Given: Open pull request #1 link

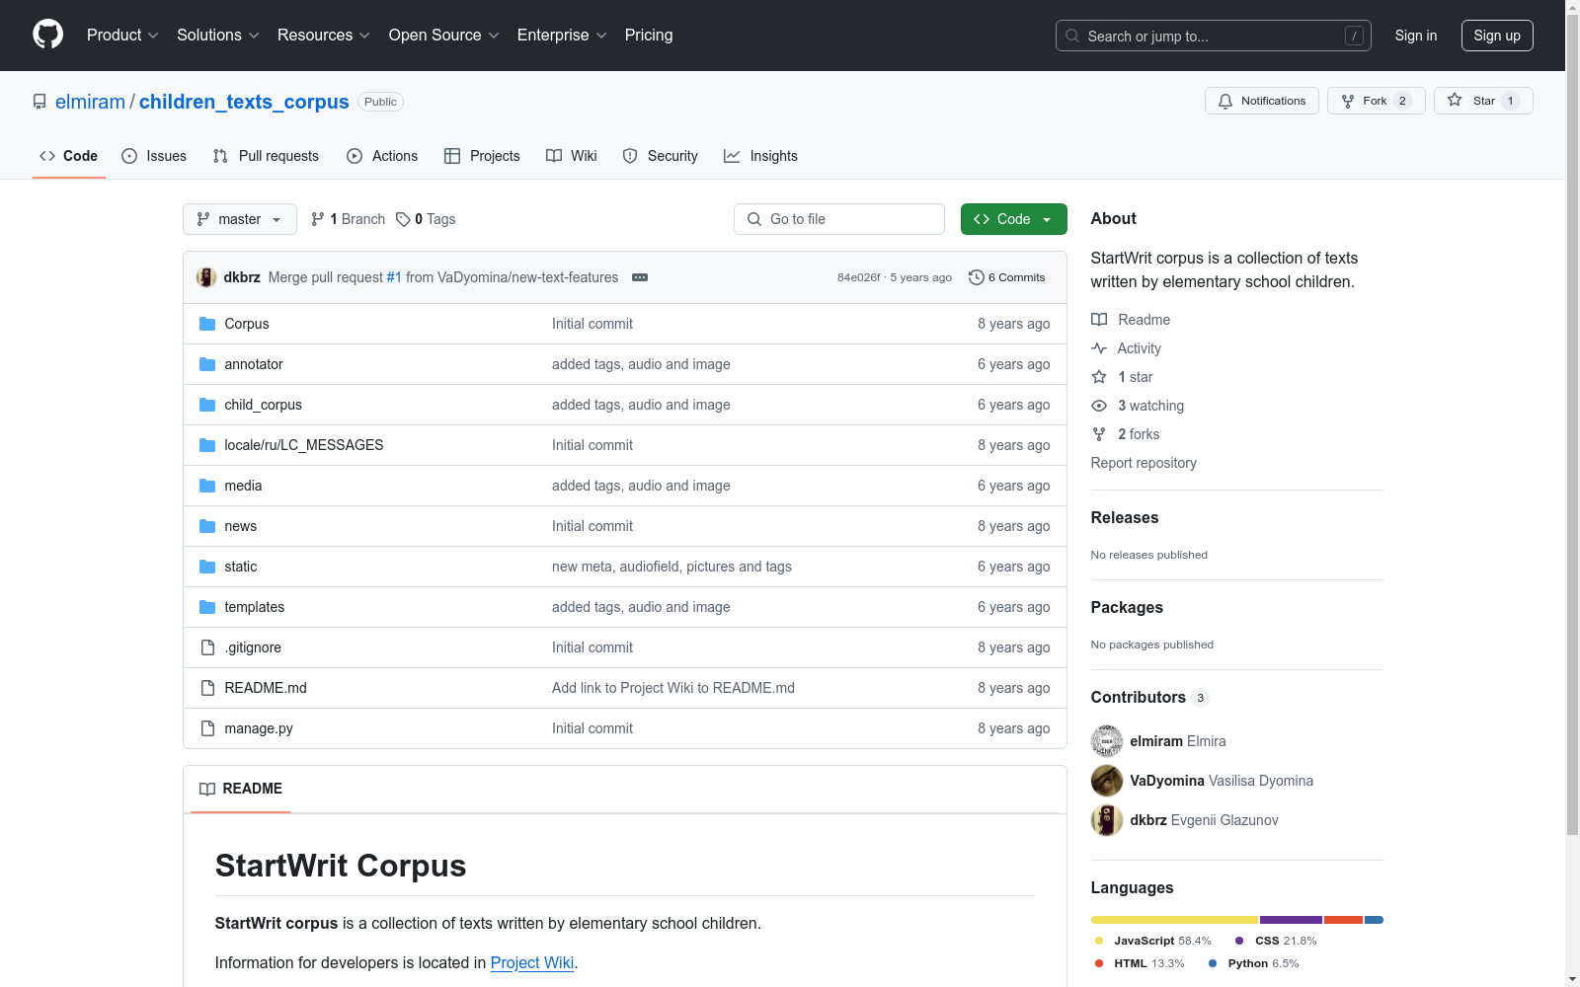Looking at the screenshot, I should pos(394,277).
